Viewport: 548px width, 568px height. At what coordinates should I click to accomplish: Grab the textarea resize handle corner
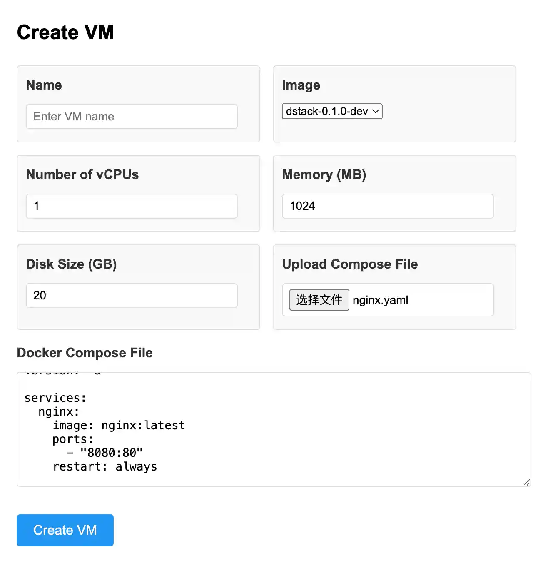527,482
